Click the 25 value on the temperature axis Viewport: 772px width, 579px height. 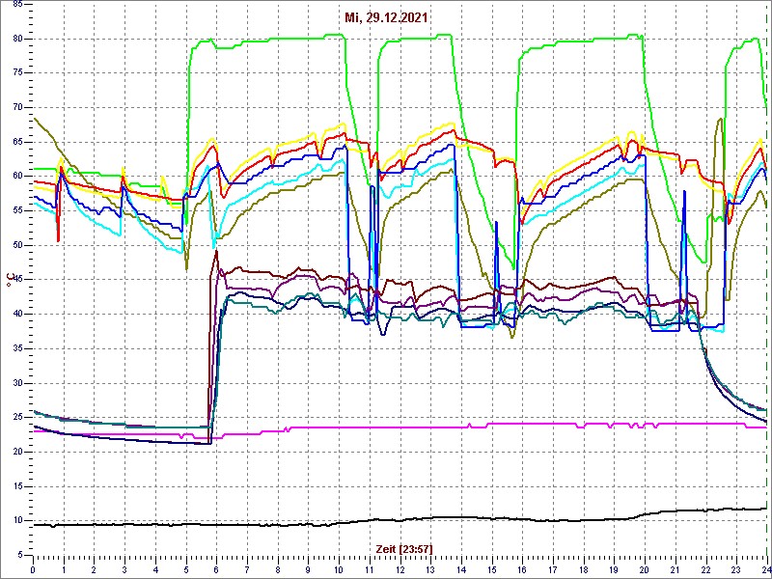point(17,418)
